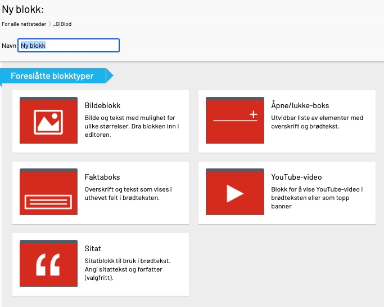
Task: Select the Bildeblokk image icon
Action: 48,121
